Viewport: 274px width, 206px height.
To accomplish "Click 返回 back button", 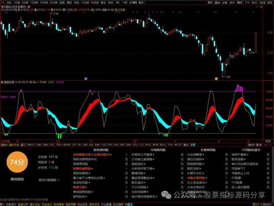I will (x=270, y=3).
